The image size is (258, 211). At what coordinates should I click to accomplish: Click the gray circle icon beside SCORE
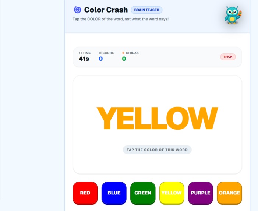[x=100, y=53]
